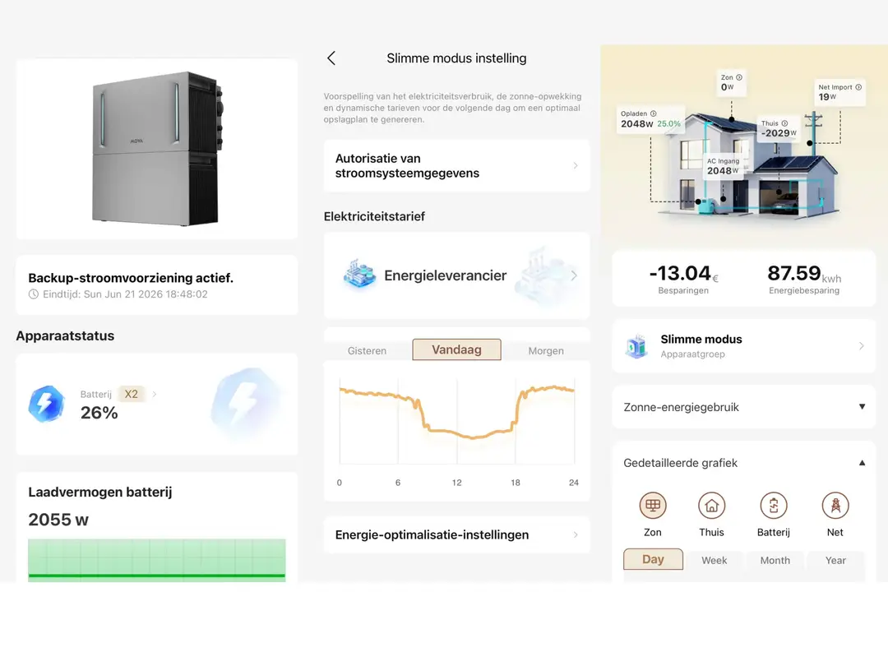Open battery details chevron next to X2

[x=154, y=394]
